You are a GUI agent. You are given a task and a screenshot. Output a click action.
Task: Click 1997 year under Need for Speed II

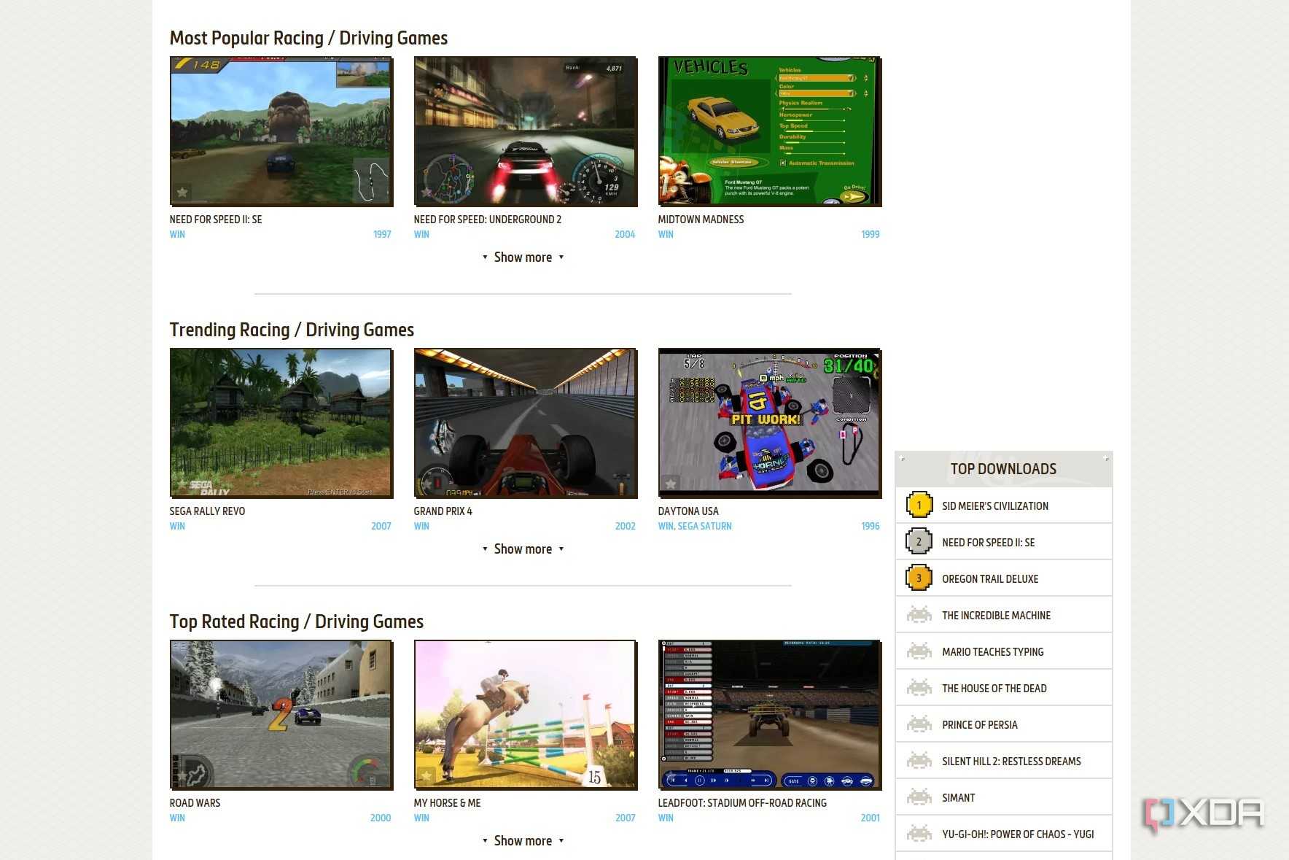tap(382, 234)
